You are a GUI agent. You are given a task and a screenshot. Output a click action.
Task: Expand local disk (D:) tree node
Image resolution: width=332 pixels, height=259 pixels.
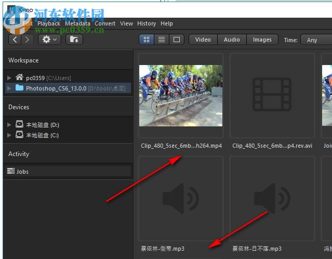pos(9,125)
